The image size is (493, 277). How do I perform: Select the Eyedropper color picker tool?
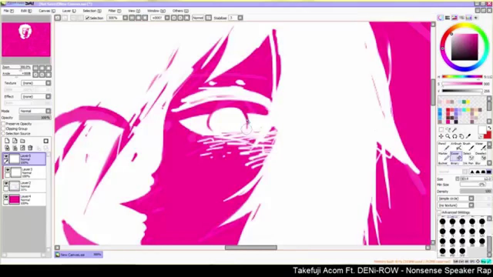(468, 136)
